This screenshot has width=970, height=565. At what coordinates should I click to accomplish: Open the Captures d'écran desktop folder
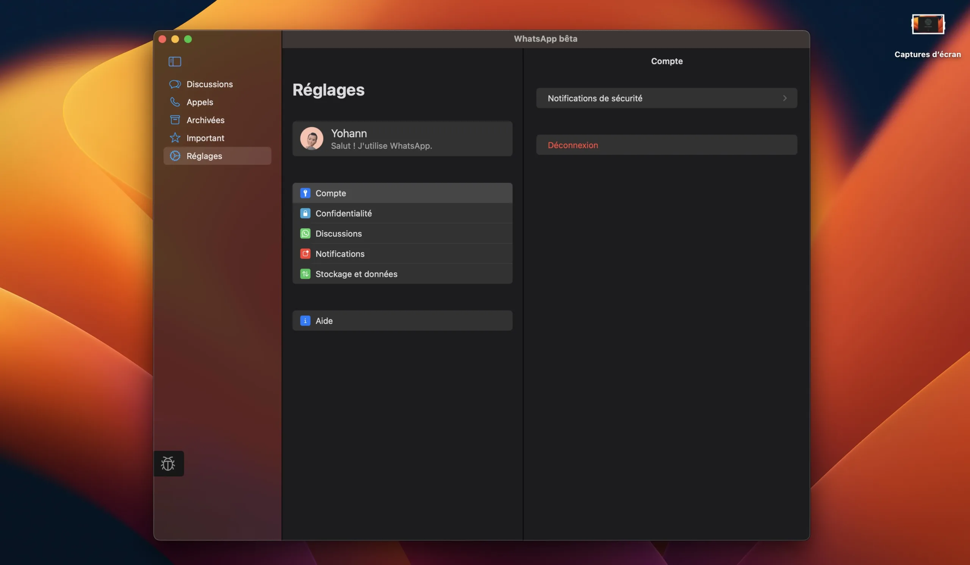(x=927, y=25)
